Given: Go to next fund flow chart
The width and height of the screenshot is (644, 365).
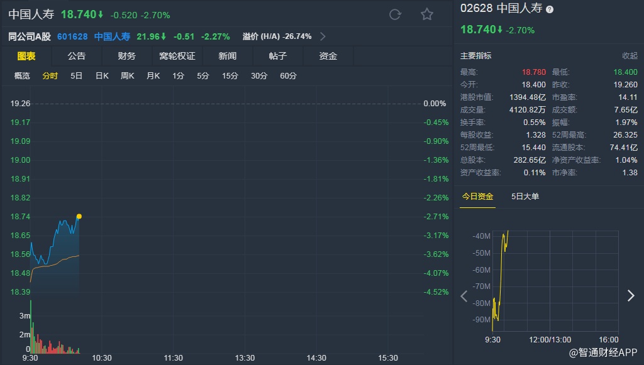Looking at the screenshot, I should point(631,296).
